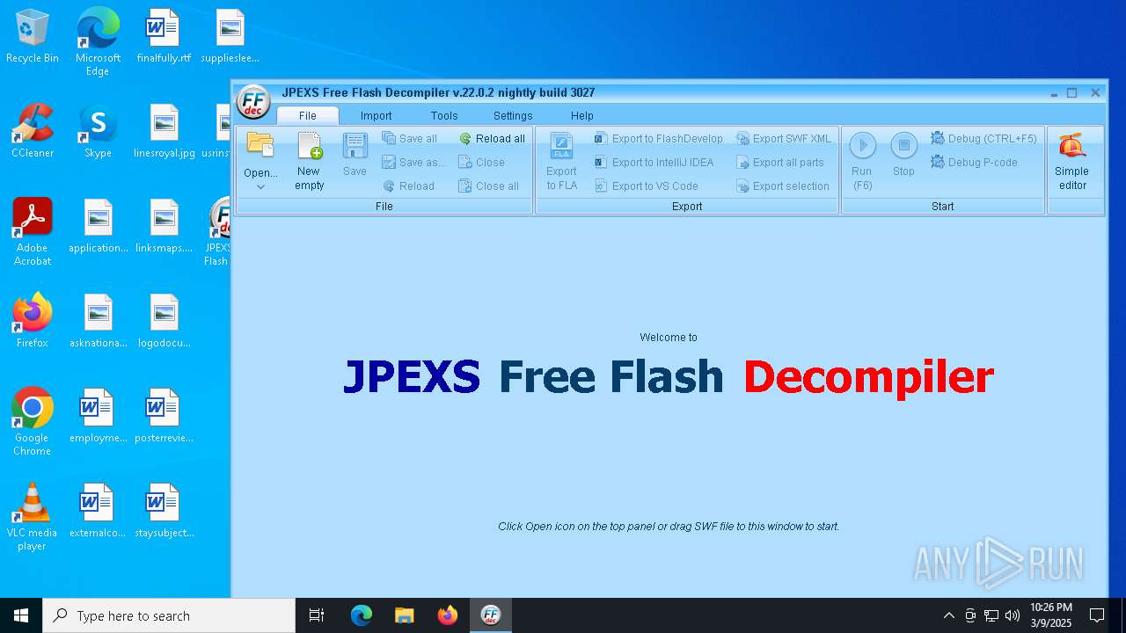Click Save as... in File group
1126x633 pixels.
413,163
